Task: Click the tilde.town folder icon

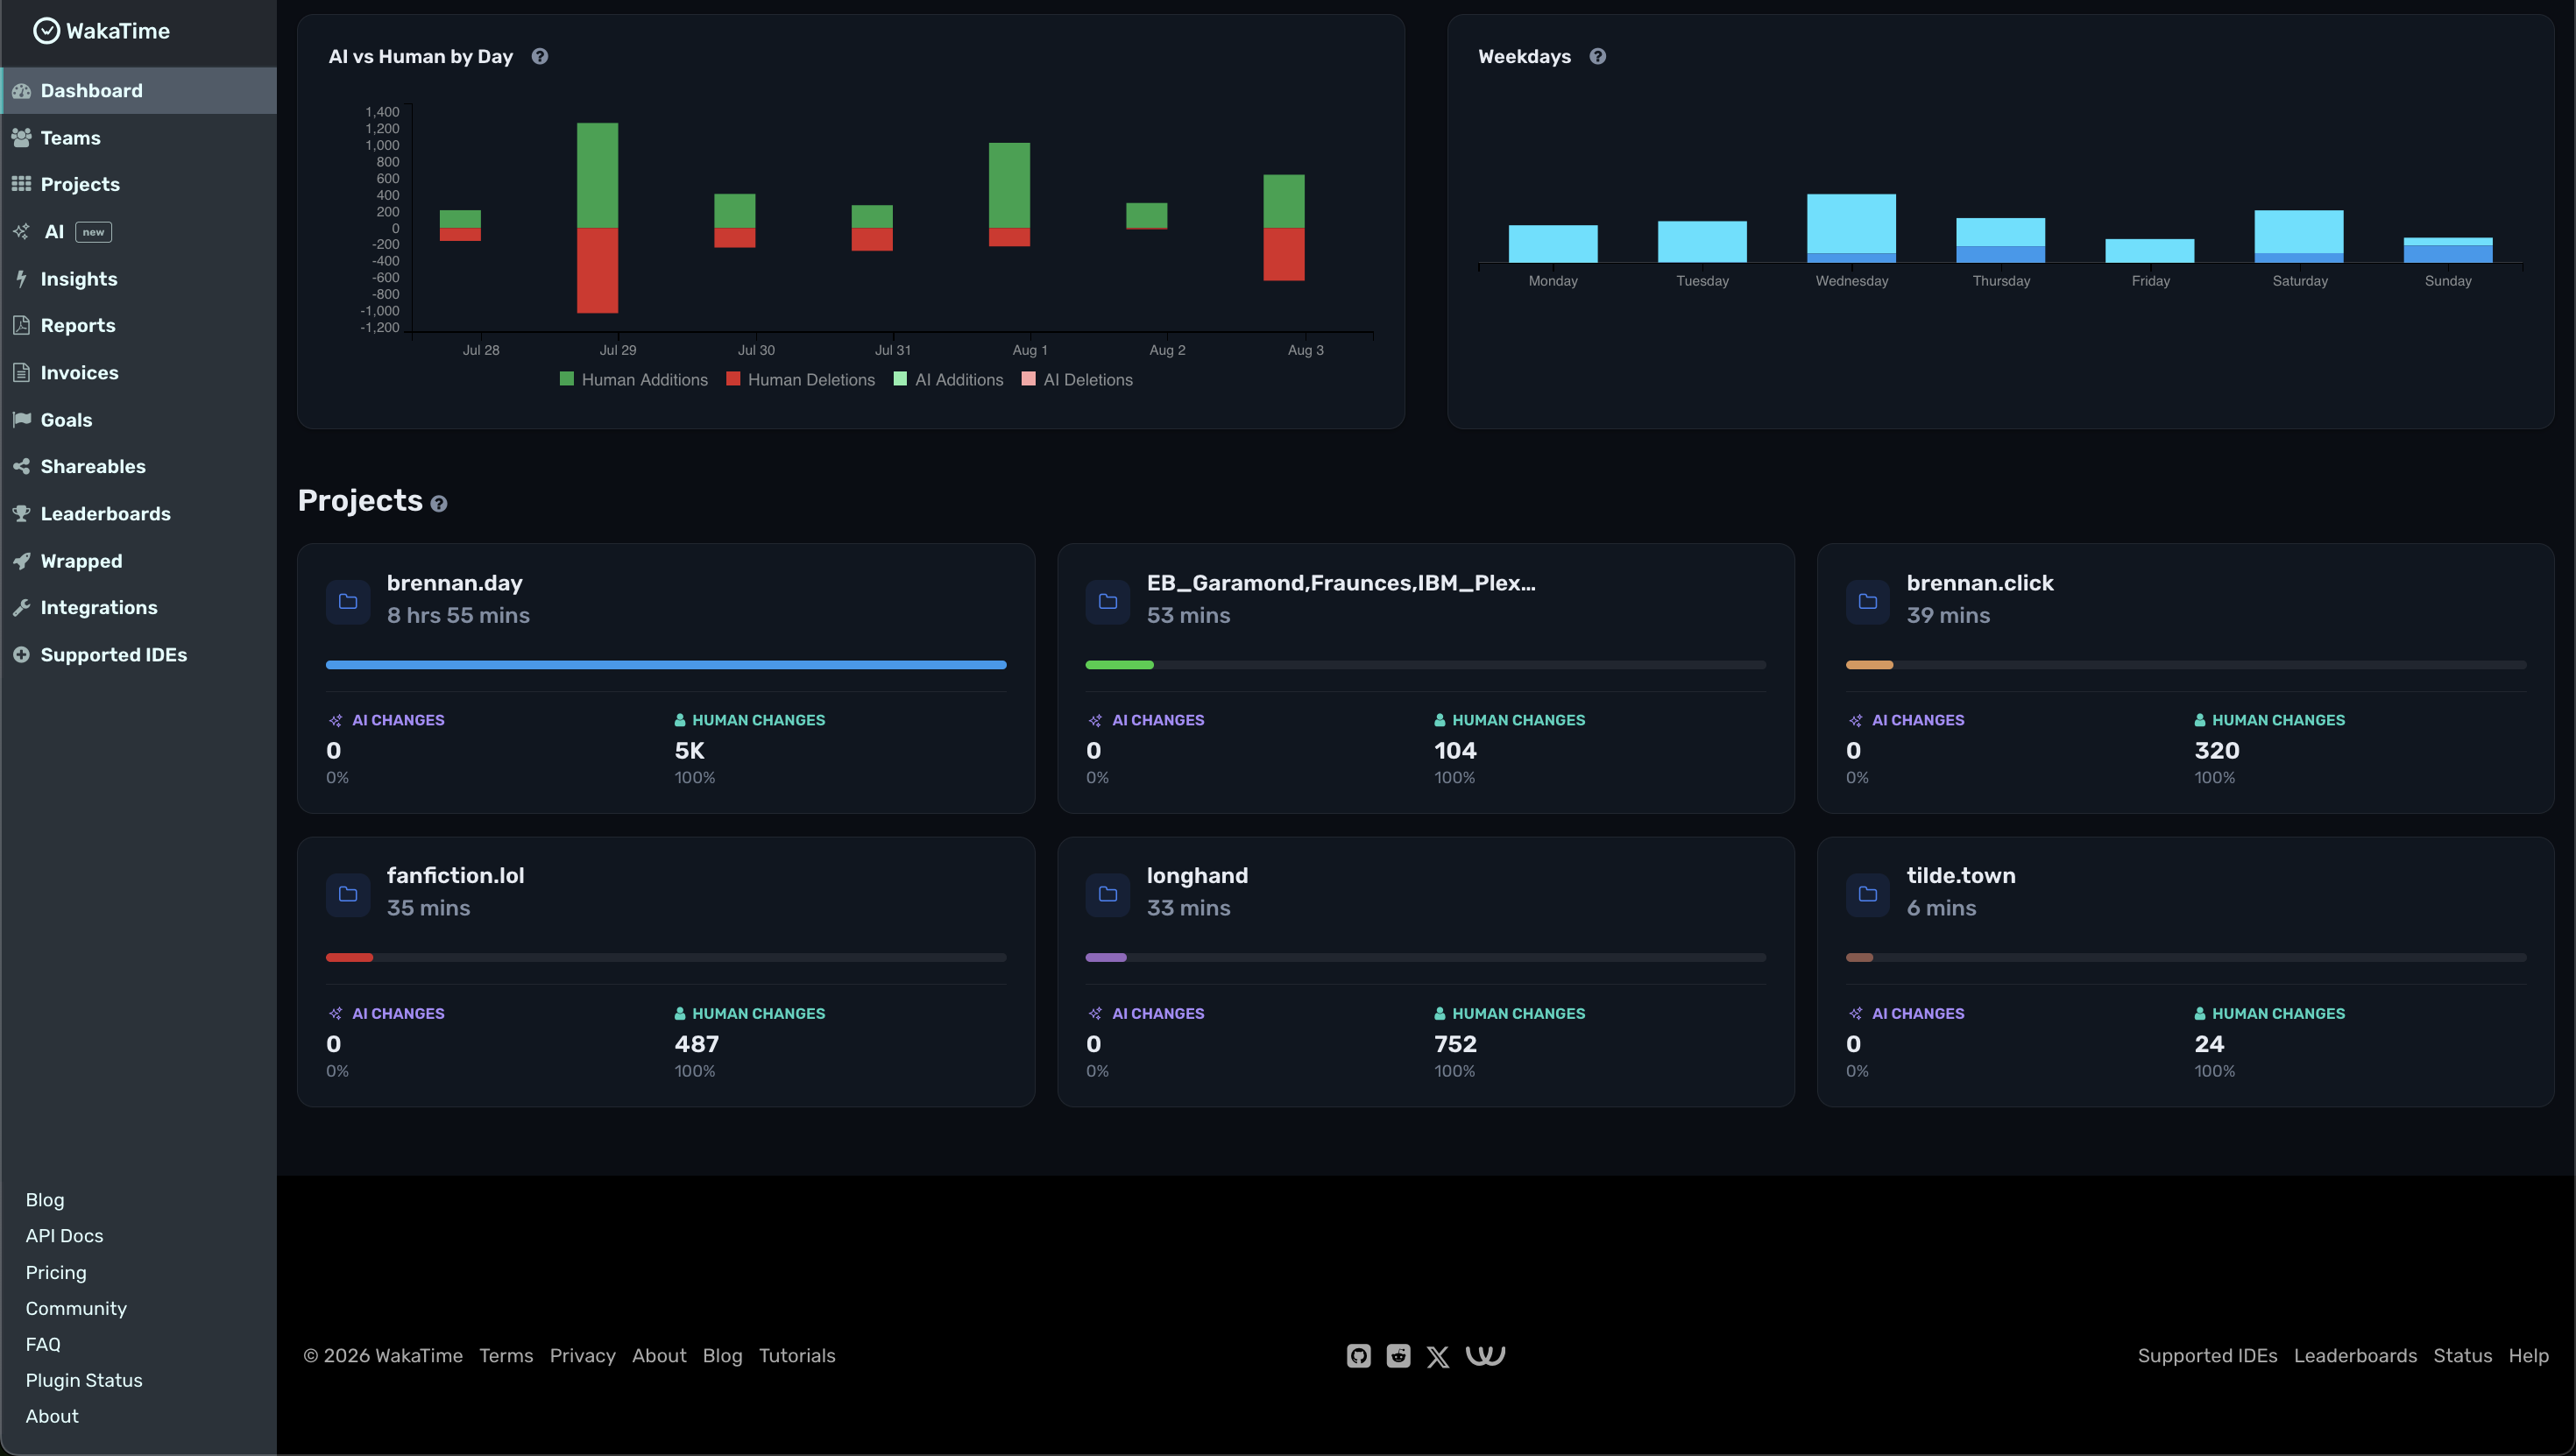Action: (x=1867, y=894)
